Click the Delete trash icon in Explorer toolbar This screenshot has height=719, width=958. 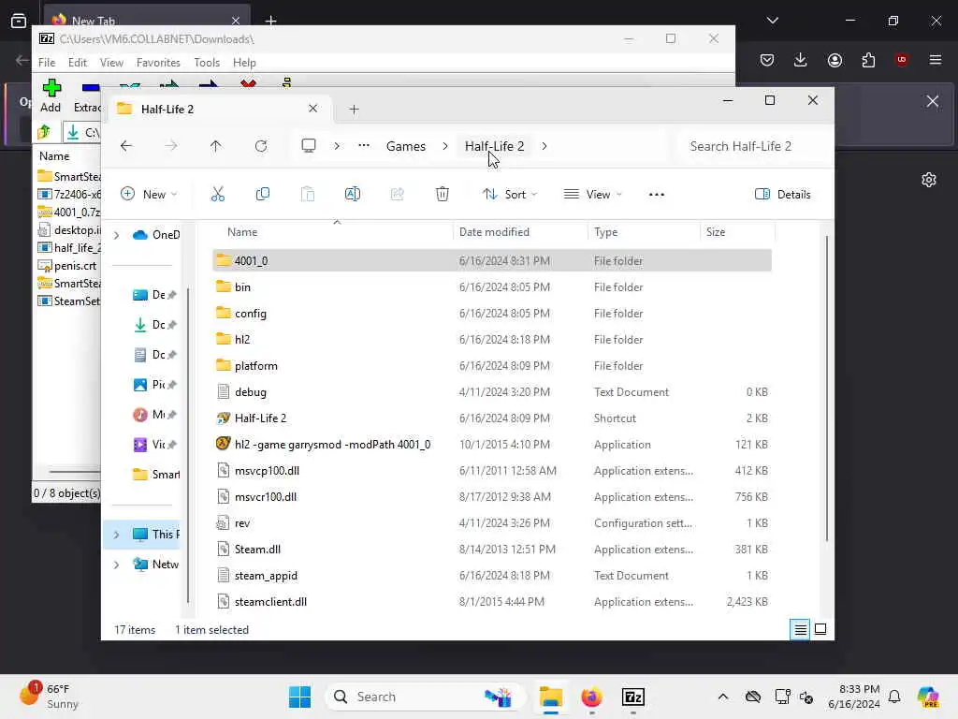coord(443,195)
